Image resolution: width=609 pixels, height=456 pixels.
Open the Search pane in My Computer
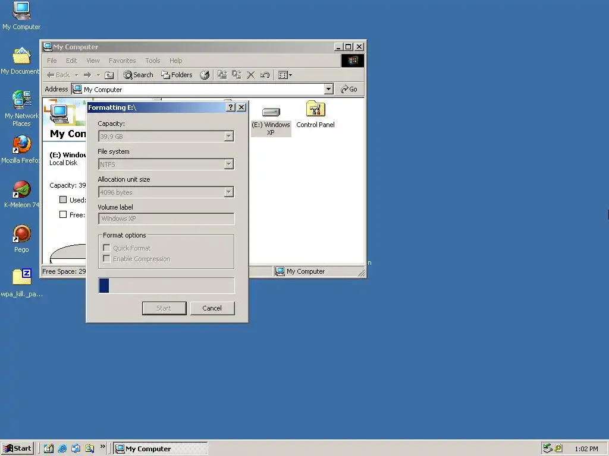pos(138,75)
